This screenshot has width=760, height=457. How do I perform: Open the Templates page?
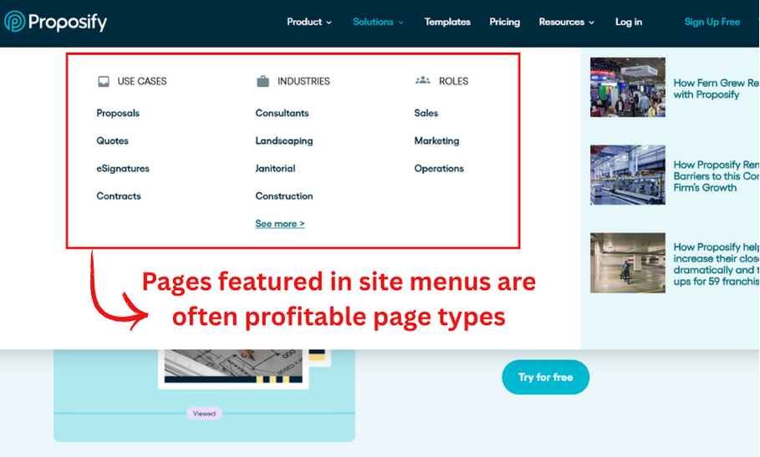(x=447, y=22)
